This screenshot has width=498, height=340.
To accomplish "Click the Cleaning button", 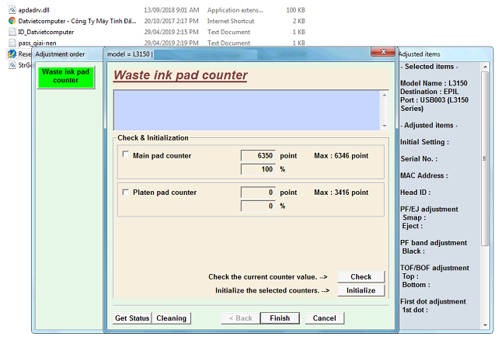I will point(172,318).
